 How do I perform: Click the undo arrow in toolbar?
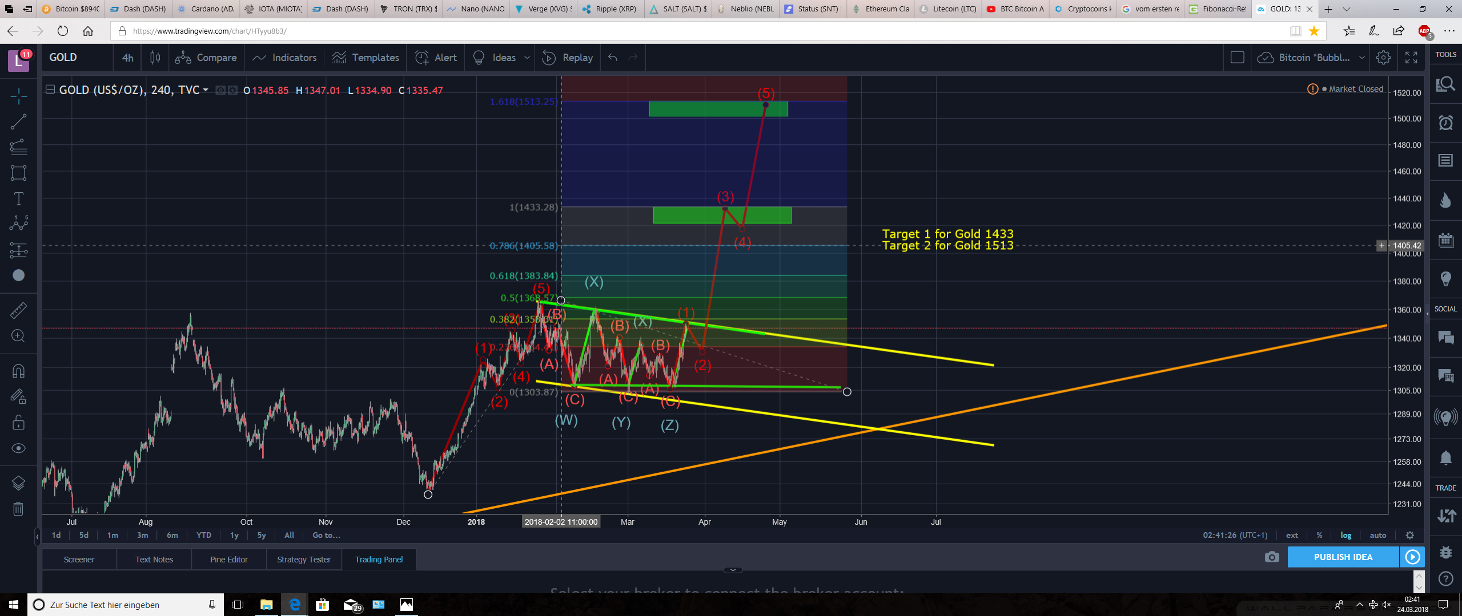tap(613, 58)
